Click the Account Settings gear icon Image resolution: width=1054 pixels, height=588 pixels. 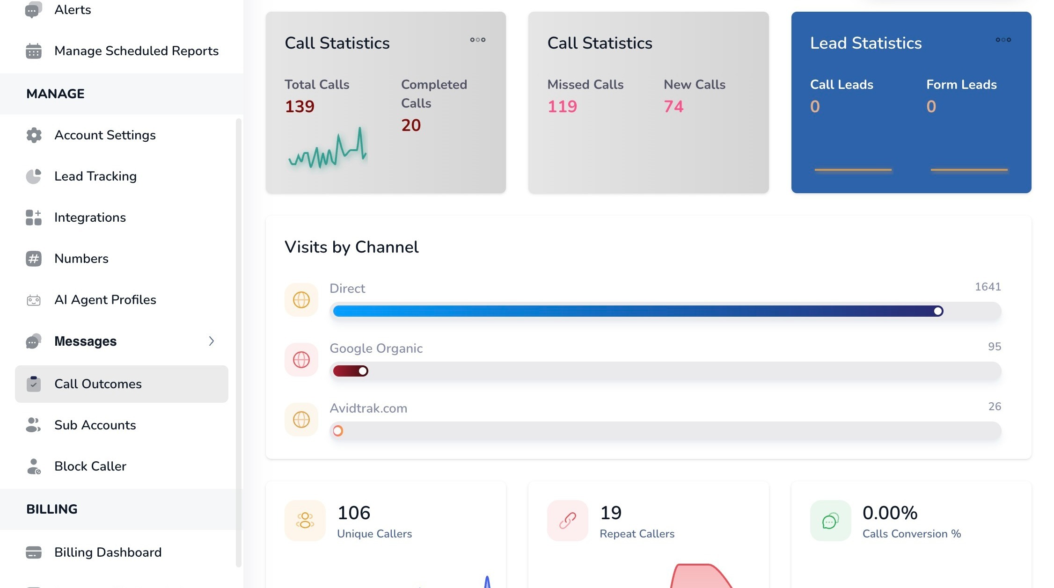tap(33, 135)
